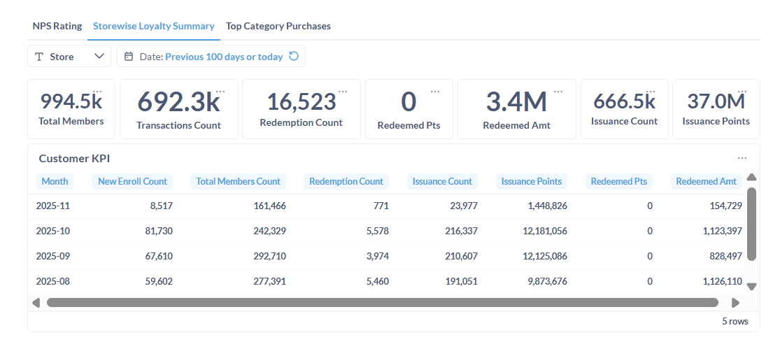
Task: Click the Issuance Points column header
Action: point(531,181)
